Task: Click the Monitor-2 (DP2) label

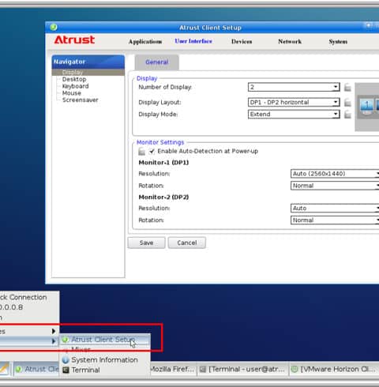Action: point(163,197)
